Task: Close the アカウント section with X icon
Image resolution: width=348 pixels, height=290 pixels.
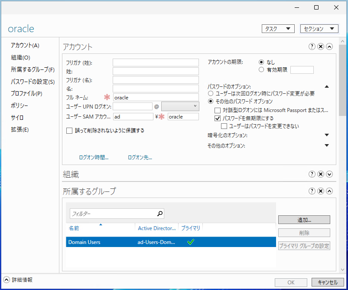Action: [x=320, y=47]
